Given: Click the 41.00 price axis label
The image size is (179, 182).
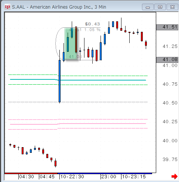Looking at the screenshot, I should pyautogui.click(x=170, y=66).
